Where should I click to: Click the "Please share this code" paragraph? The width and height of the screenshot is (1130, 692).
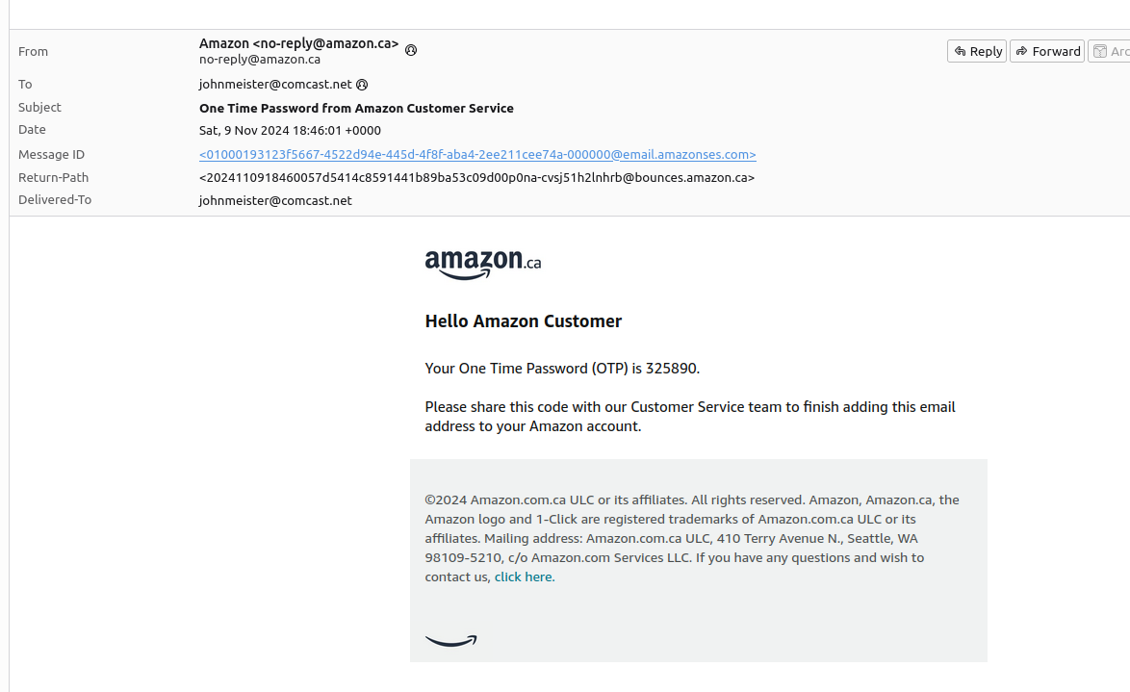coord(689,417)
